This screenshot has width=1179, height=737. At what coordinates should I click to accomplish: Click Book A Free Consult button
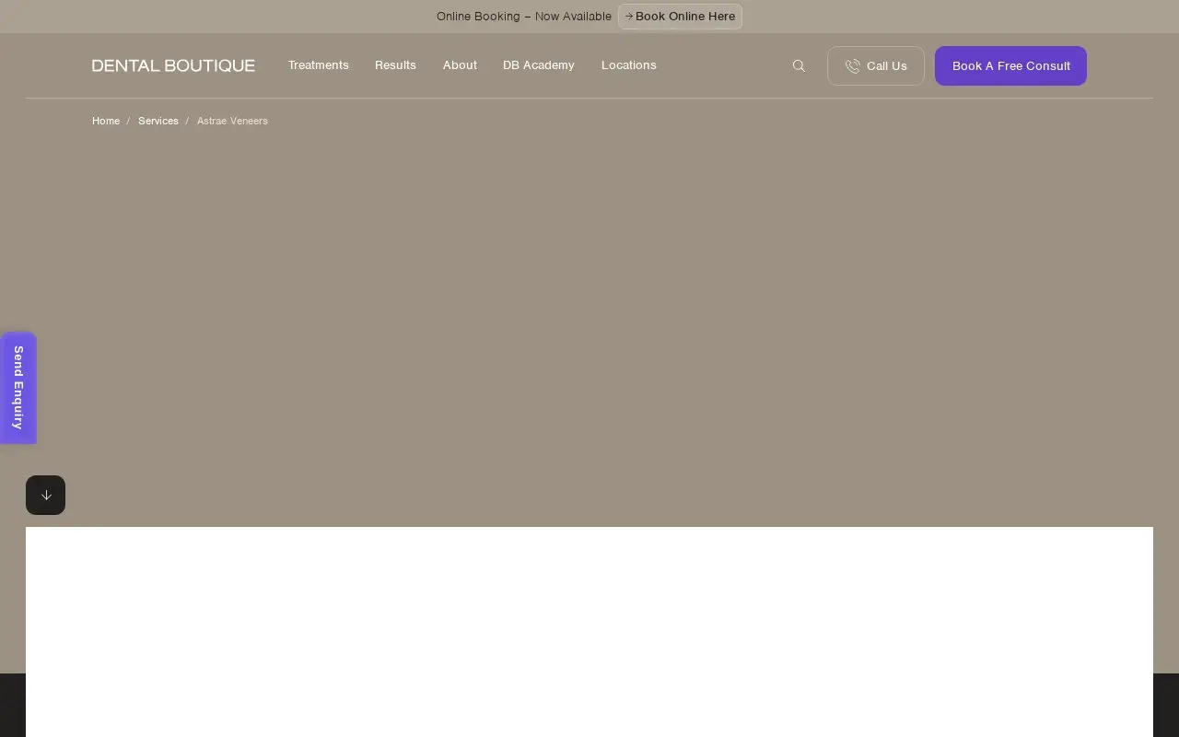1010,66
